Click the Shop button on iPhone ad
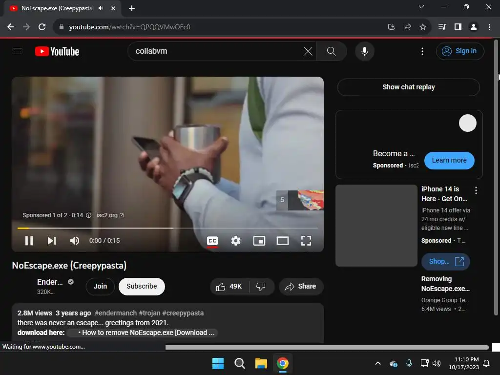Viewport: 500px width, 375px height. pyautogui.click(x=446, y=262)
